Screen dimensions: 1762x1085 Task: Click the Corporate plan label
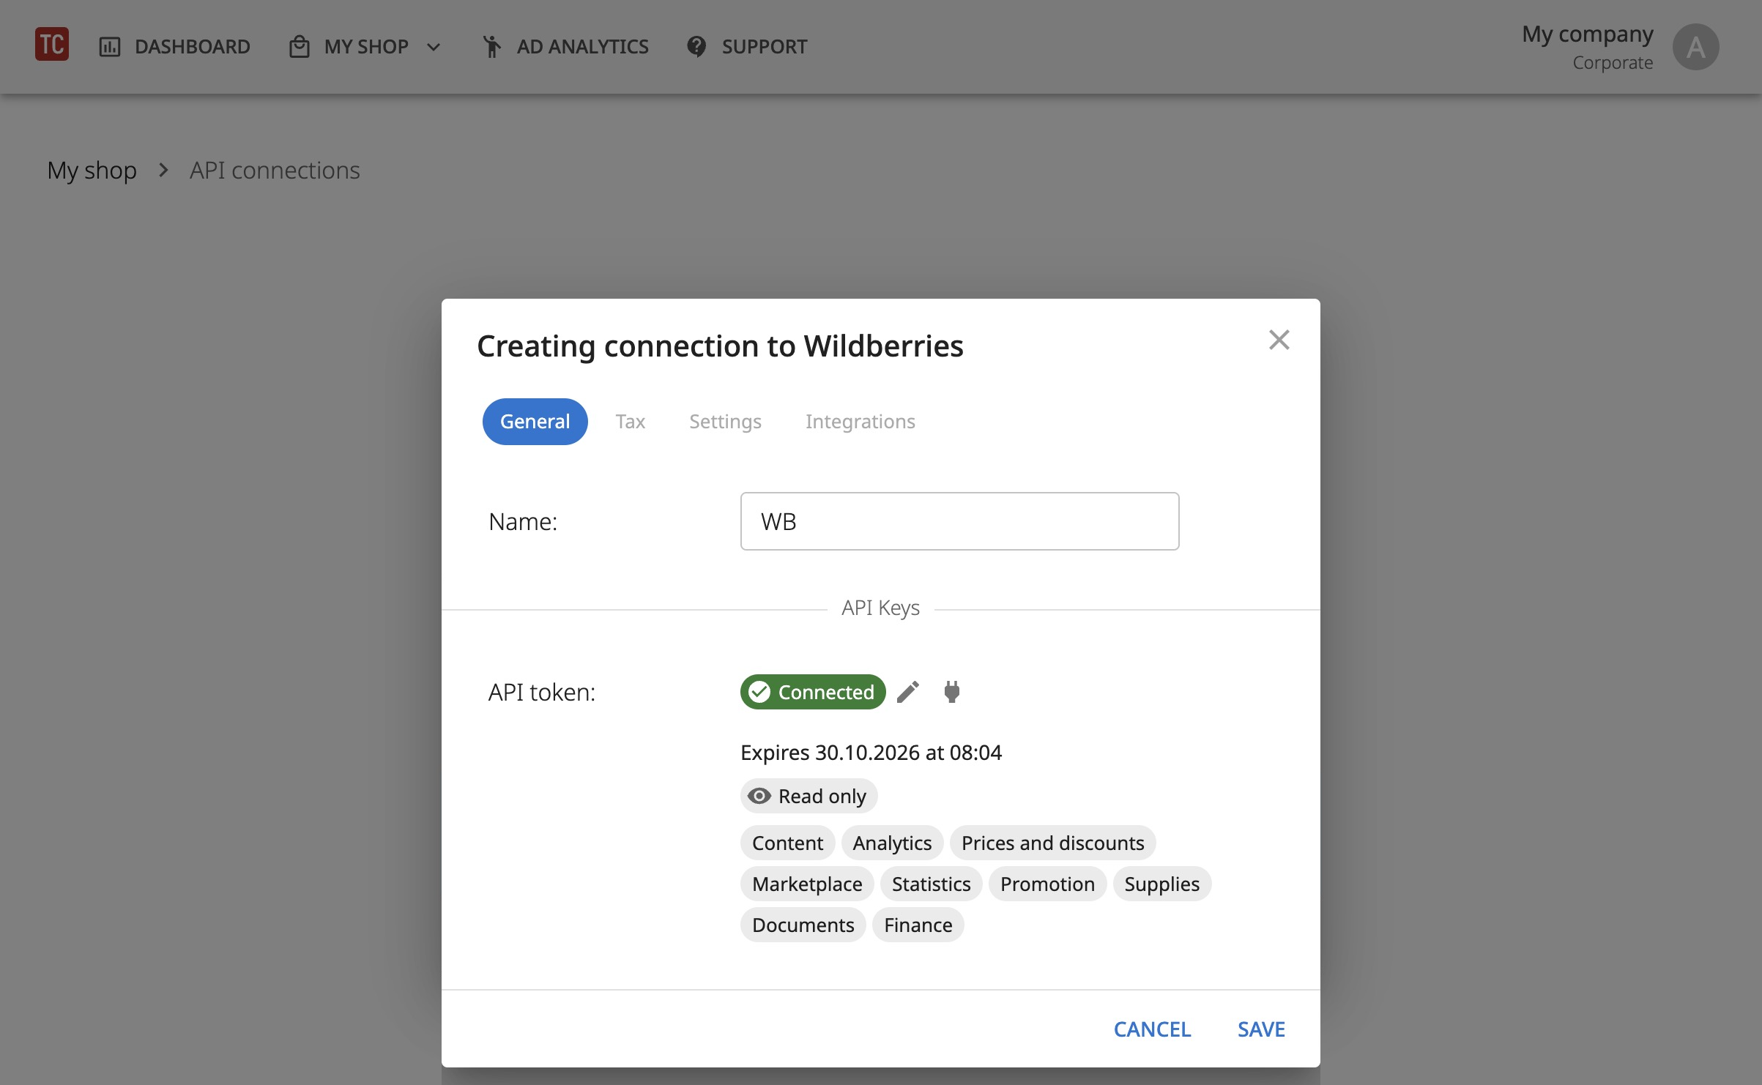point(1613,63)
